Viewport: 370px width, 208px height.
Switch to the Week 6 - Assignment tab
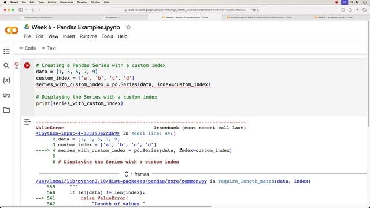[x=333, y=17]
